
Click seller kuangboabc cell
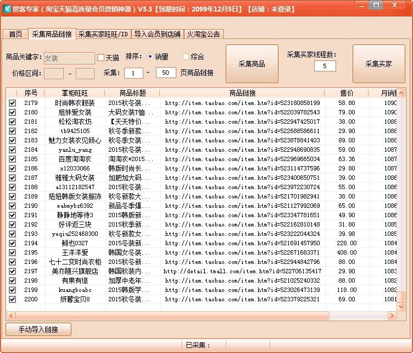75,290
